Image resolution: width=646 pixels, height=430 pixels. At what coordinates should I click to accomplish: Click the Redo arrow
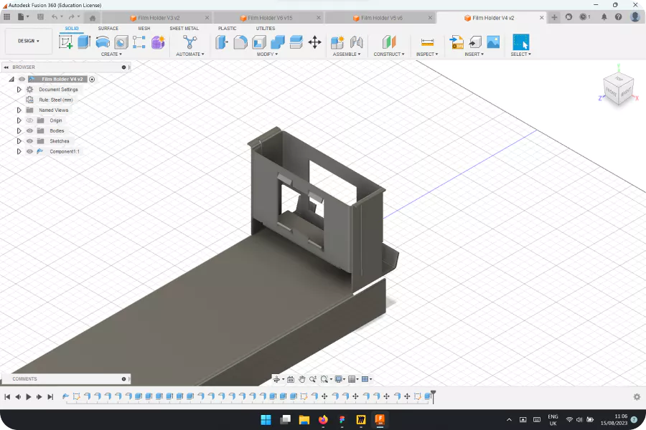(71, 17)
